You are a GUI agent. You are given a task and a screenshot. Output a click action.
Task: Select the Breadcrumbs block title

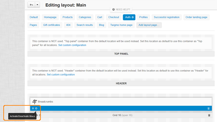(x=45, y=102)
